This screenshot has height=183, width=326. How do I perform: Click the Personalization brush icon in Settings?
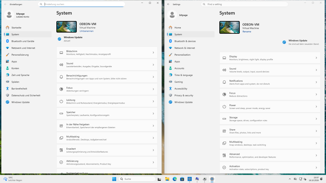point(171,55)
